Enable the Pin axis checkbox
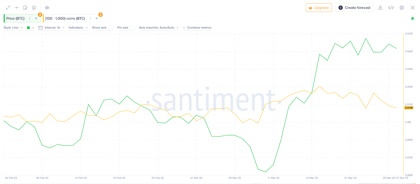Viewport: 420px width, 184px height. pos(133,27)
